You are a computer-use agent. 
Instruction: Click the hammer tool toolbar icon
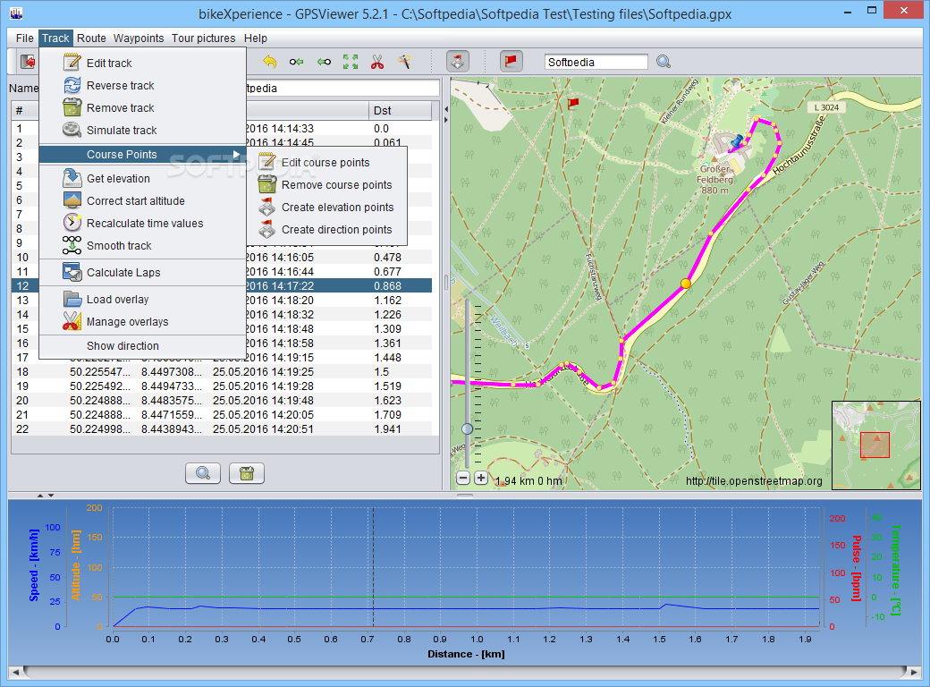404,62
